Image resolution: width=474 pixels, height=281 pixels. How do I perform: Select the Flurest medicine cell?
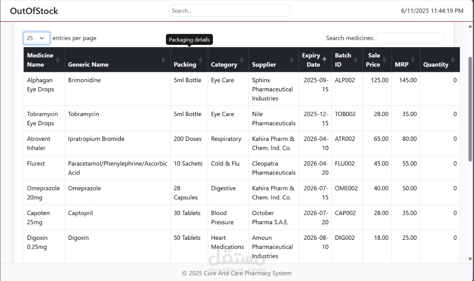tap(44, 168)
